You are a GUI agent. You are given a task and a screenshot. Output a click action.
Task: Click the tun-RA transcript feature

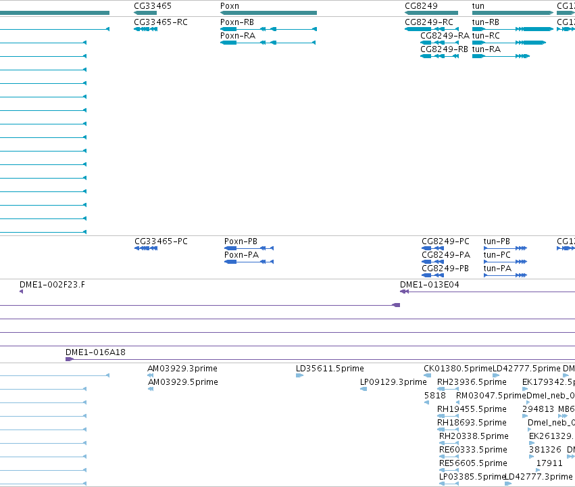[501, 56]
